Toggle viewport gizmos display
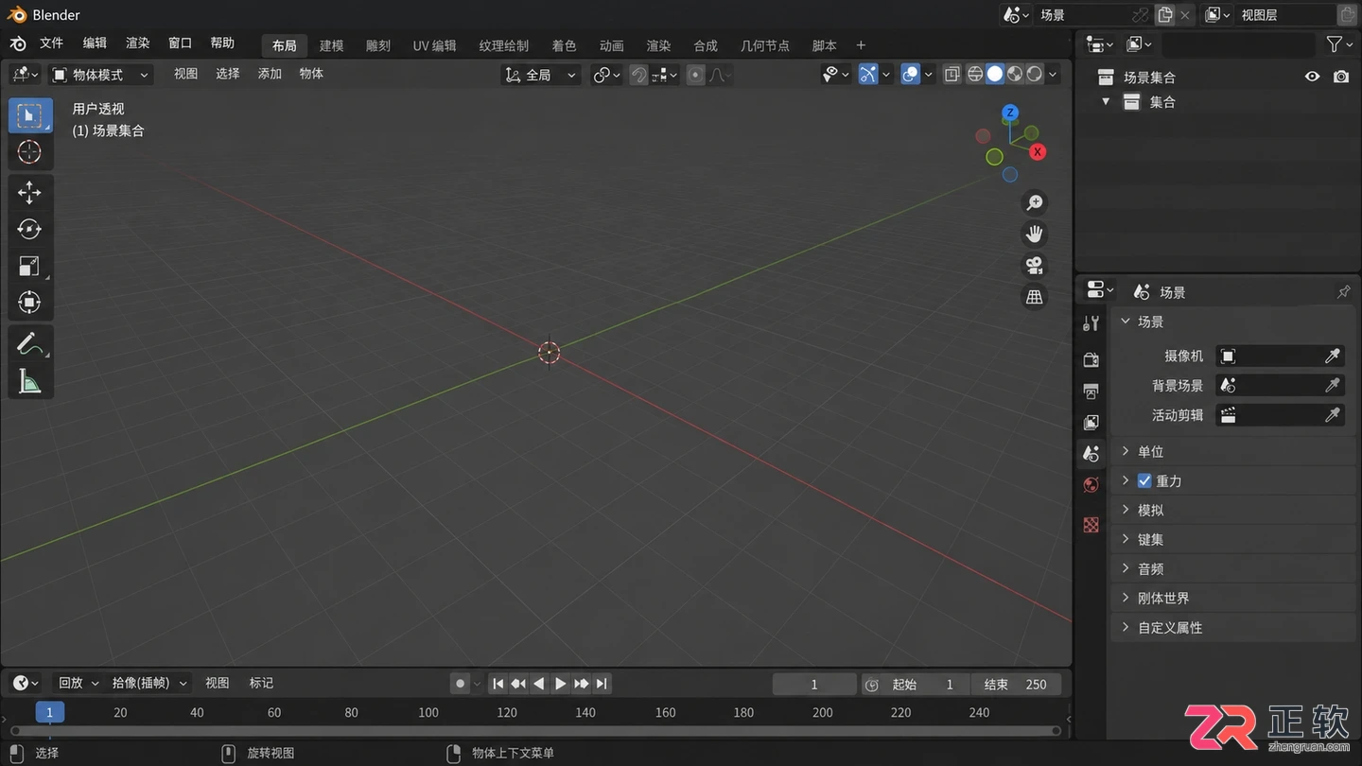Viewport: 1362px width, 766px height. (868, 74)
